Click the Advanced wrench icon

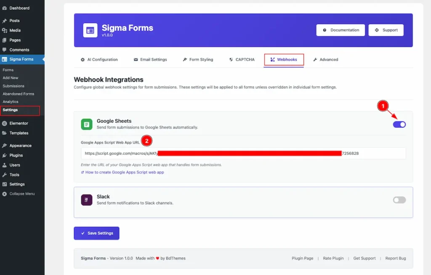tap(315, 60)
